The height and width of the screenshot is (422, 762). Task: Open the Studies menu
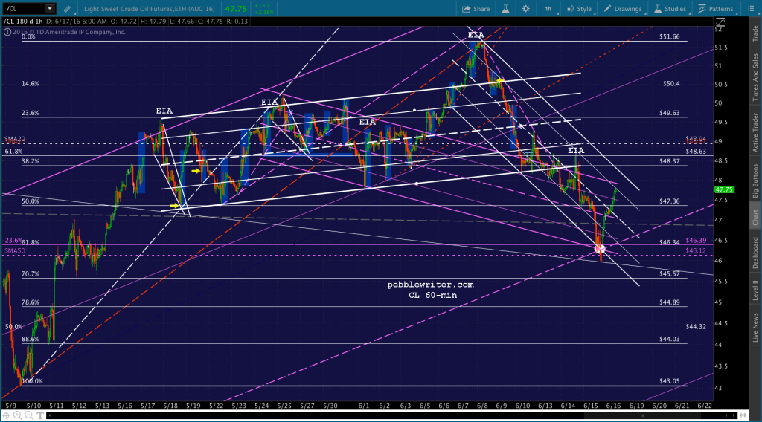tap(670, 9)
